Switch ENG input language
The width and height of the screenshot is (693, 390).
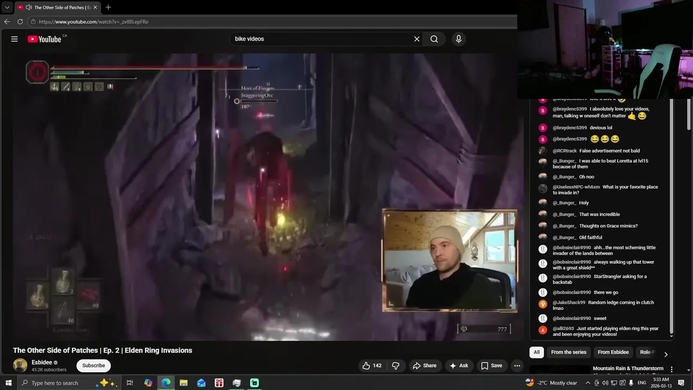pyautogui.click(x=642, y=383)
